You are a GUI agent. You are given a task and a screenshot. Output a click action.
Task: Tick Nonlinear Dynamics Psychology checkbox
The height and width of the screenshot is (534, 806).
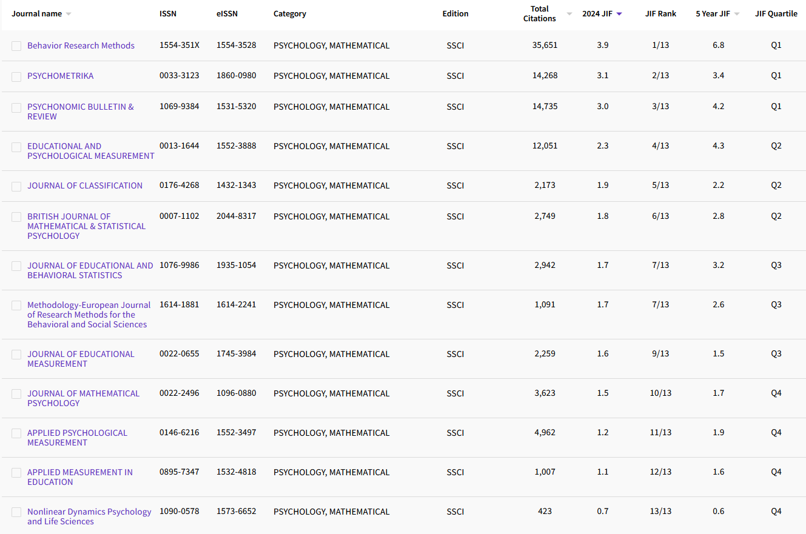tap(16, 512)
